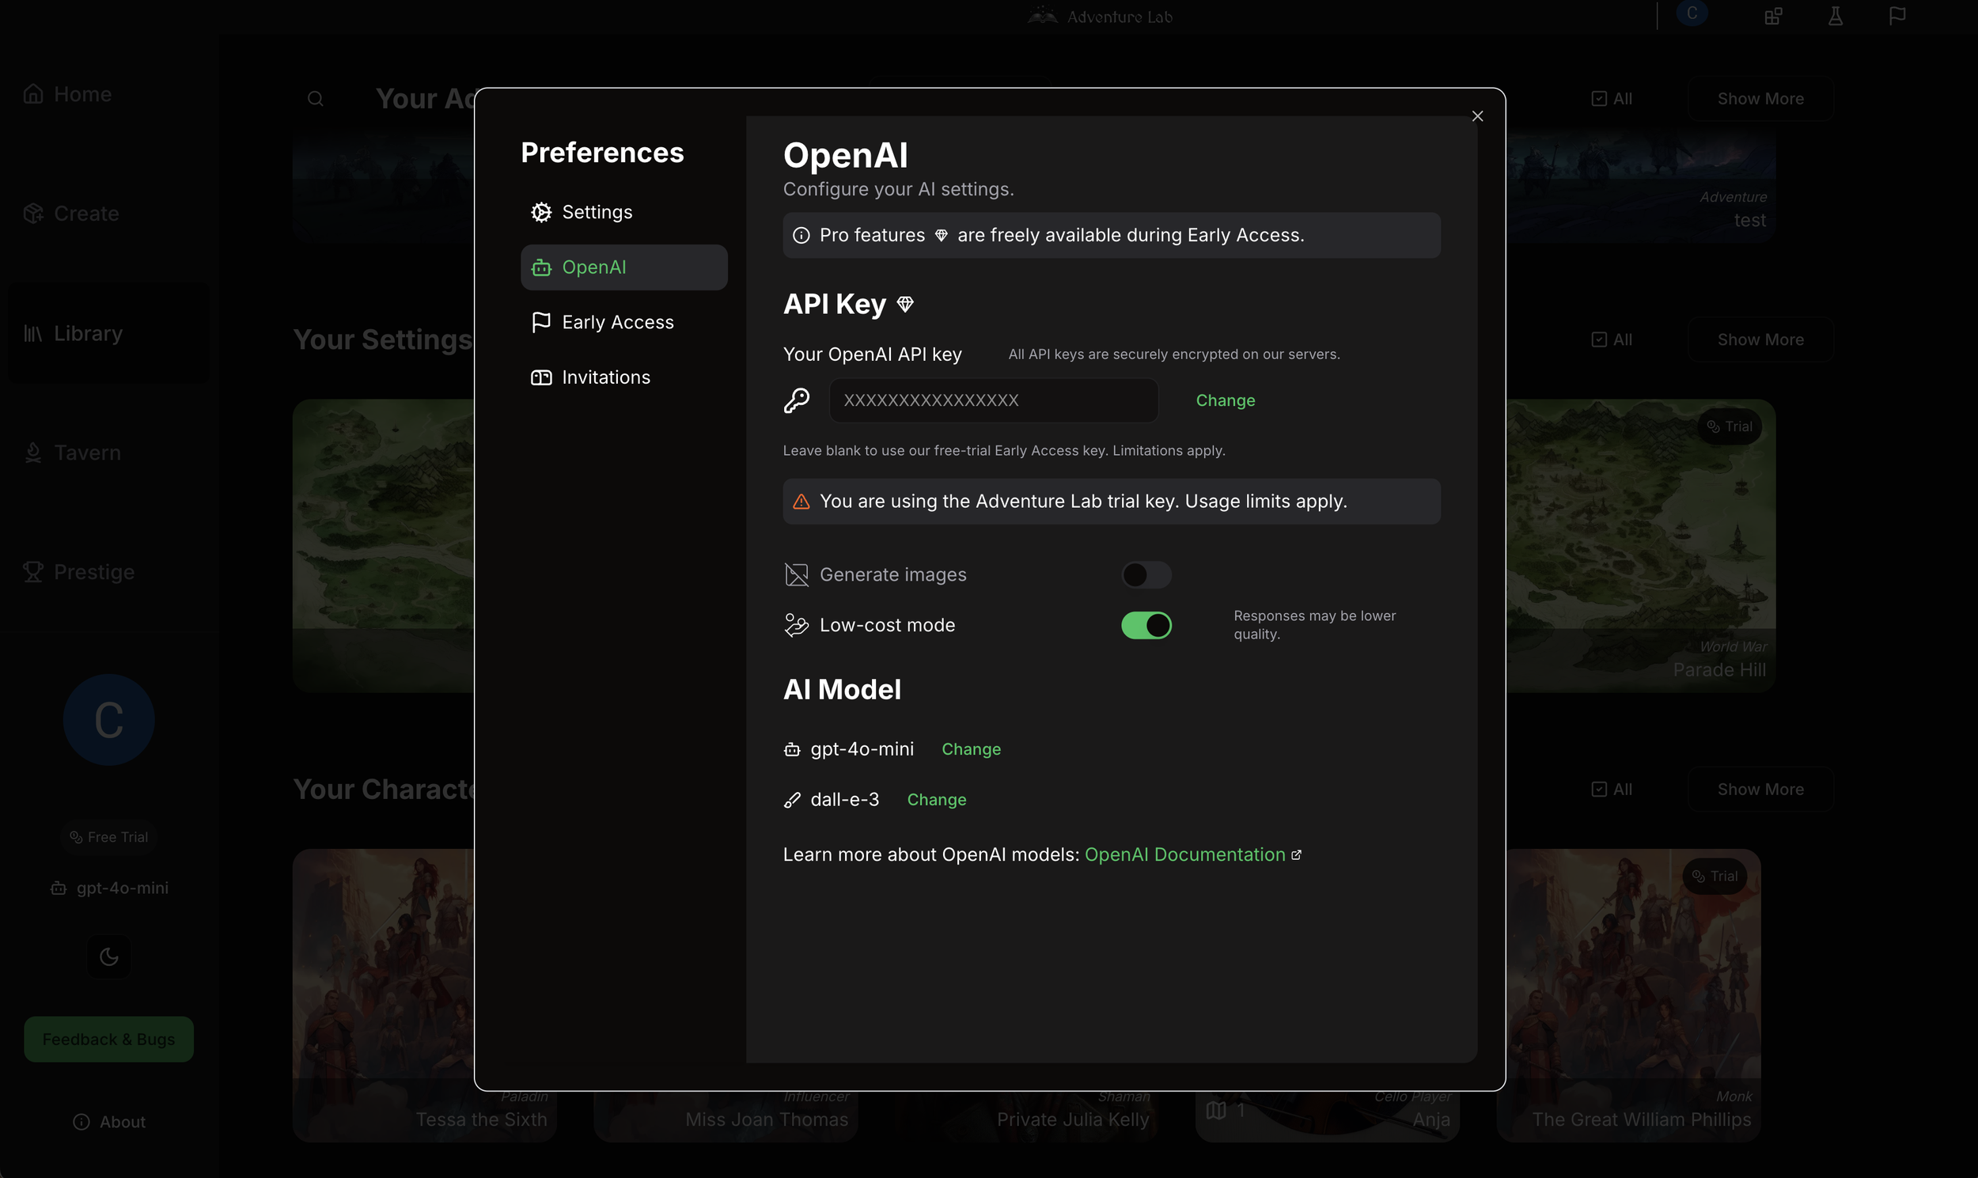
Task: Open the Early Access preferences tab
Action: coord(624,322)
